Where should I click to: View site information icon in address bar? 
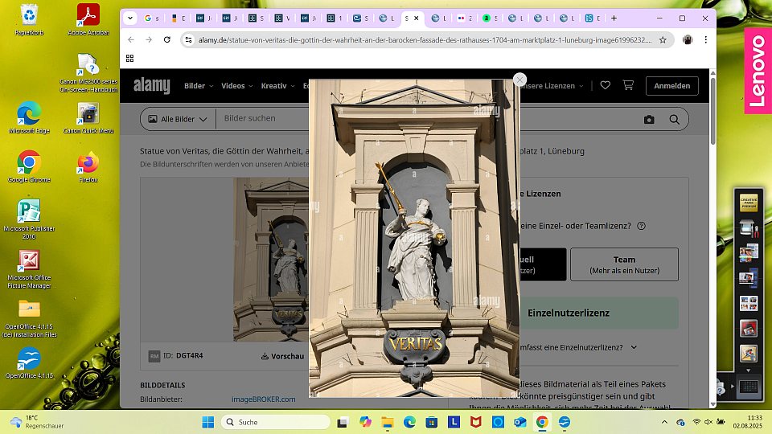tap(188, 40)
